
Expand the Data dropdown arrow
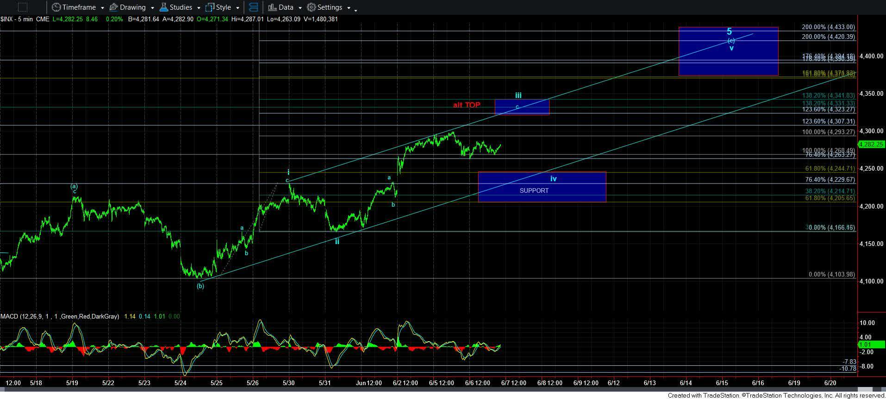[x=300, y=8]
